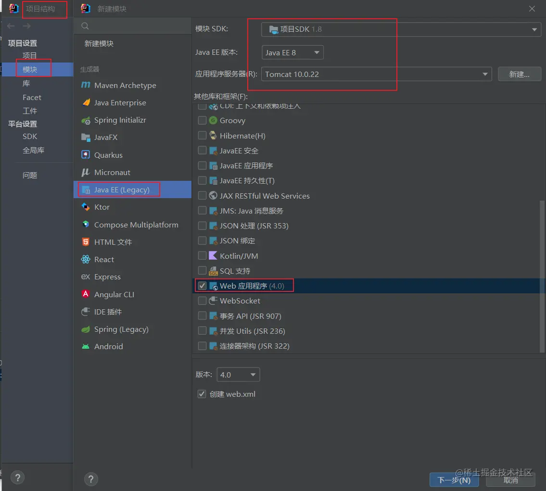Click the Ktor icon

coord(86,207)
